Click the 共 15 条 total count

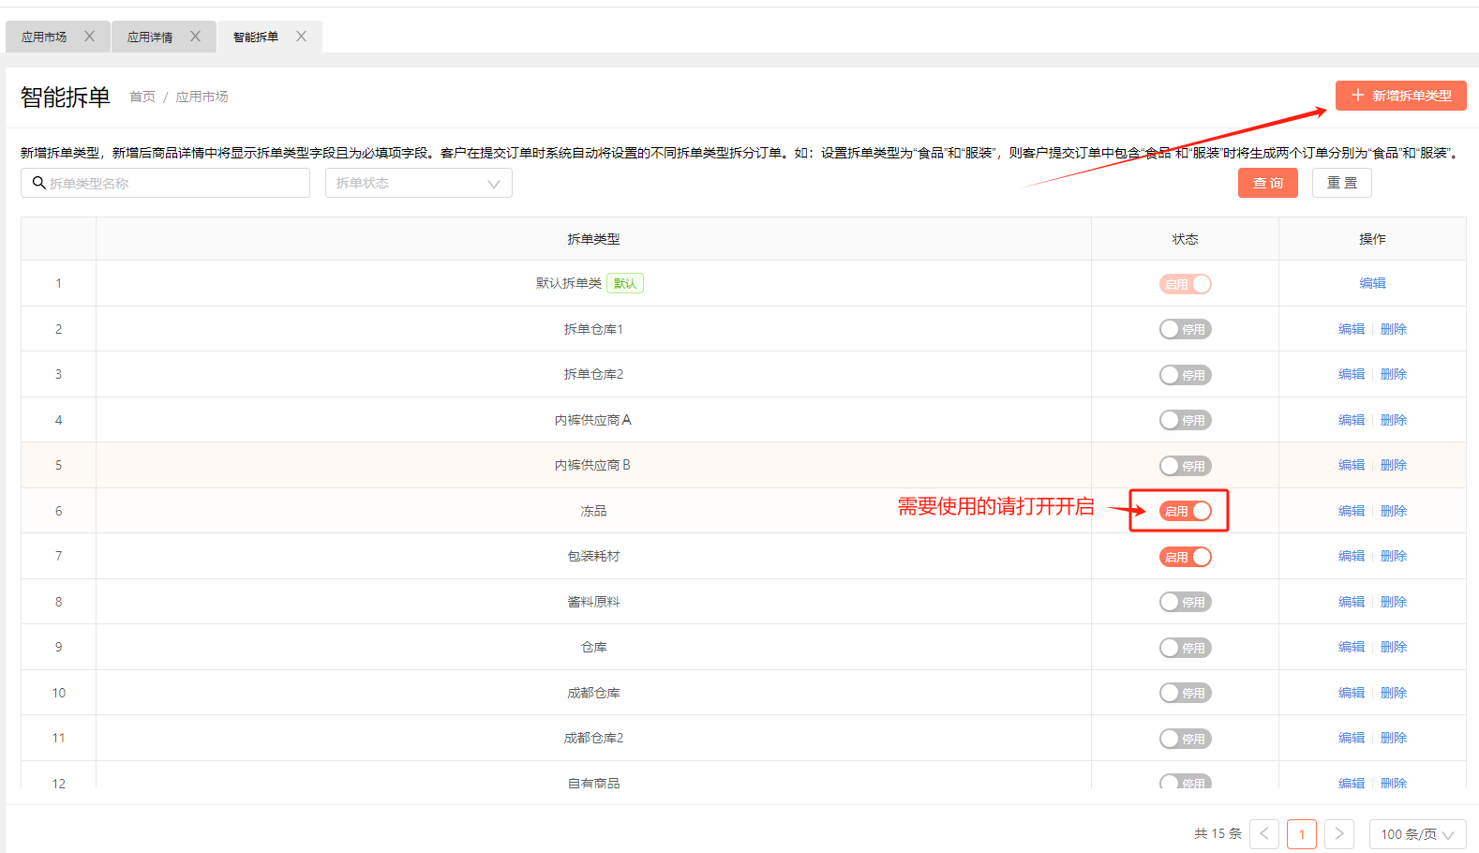(x=1218, y=833)
